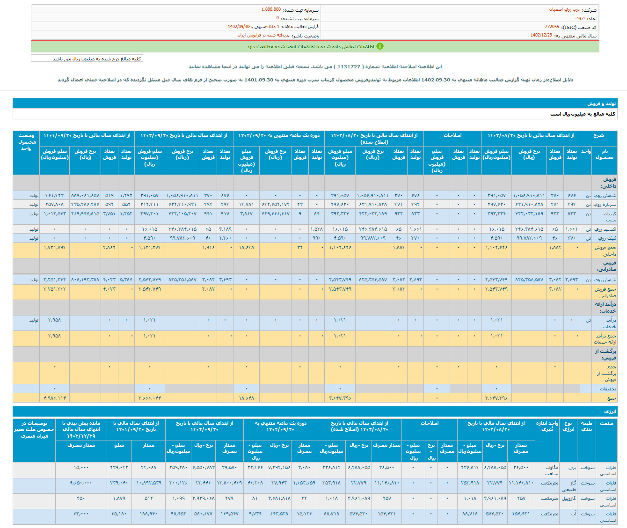Click the symbol value 'فروی'

point(580,18)
